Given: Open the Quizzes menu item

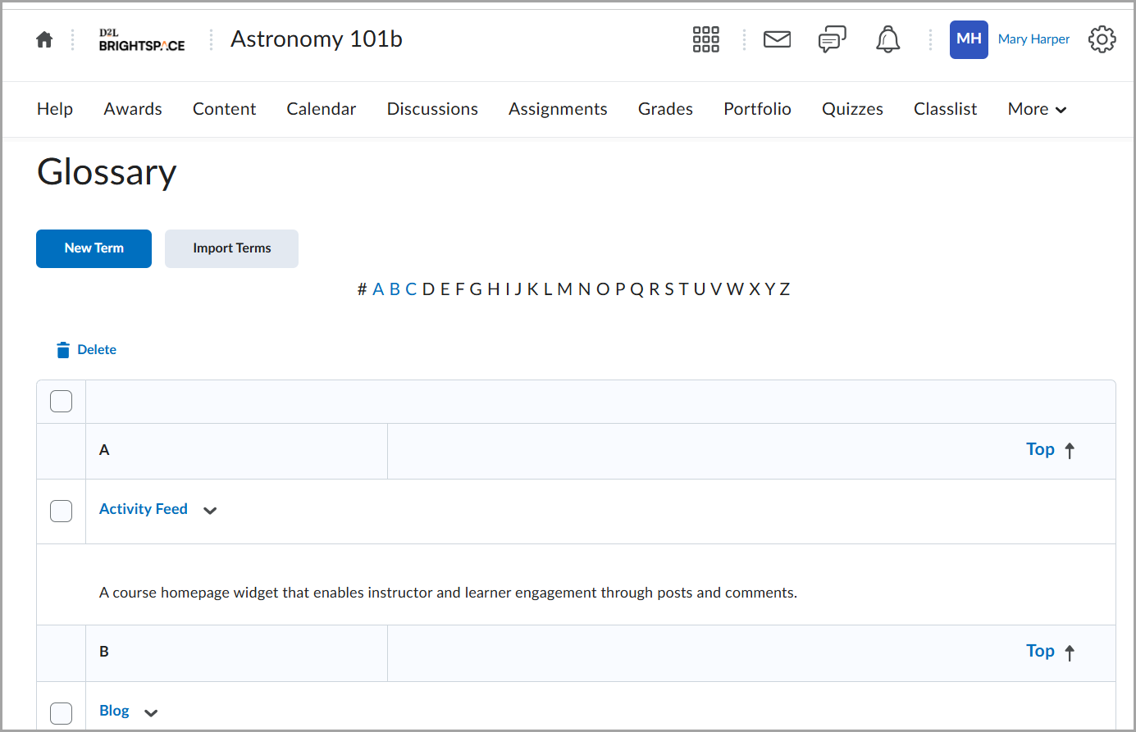Looking at the screenshot, I should tap(852, 108).
